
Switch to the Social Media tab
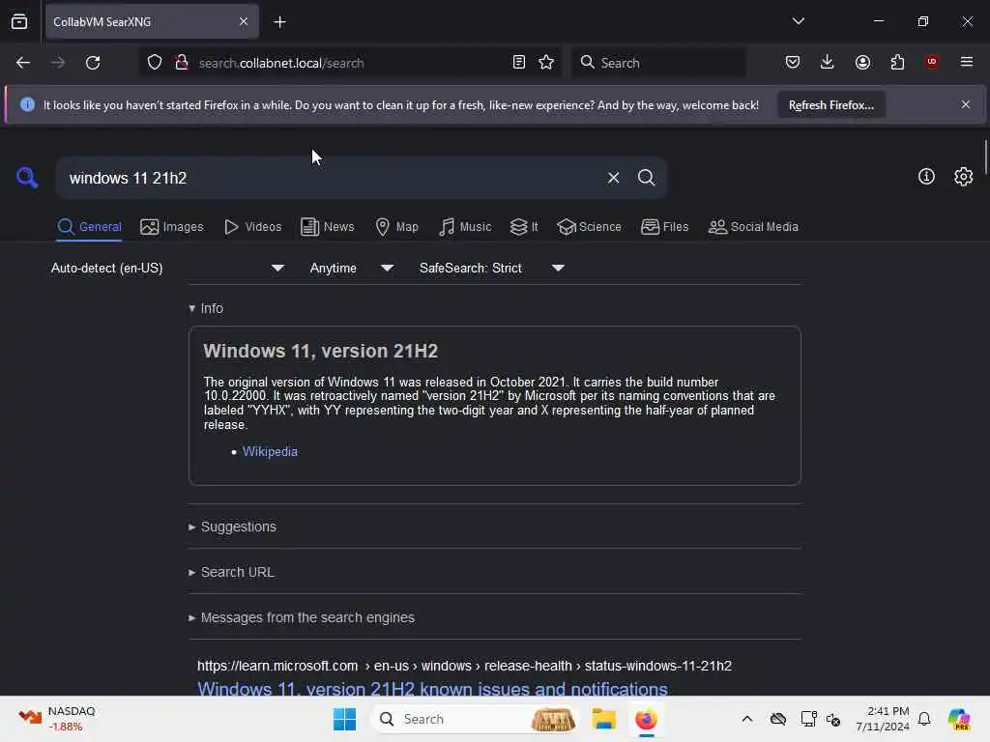(753, 227)
